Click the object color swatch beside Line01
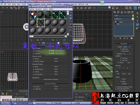 click(133, 15)
